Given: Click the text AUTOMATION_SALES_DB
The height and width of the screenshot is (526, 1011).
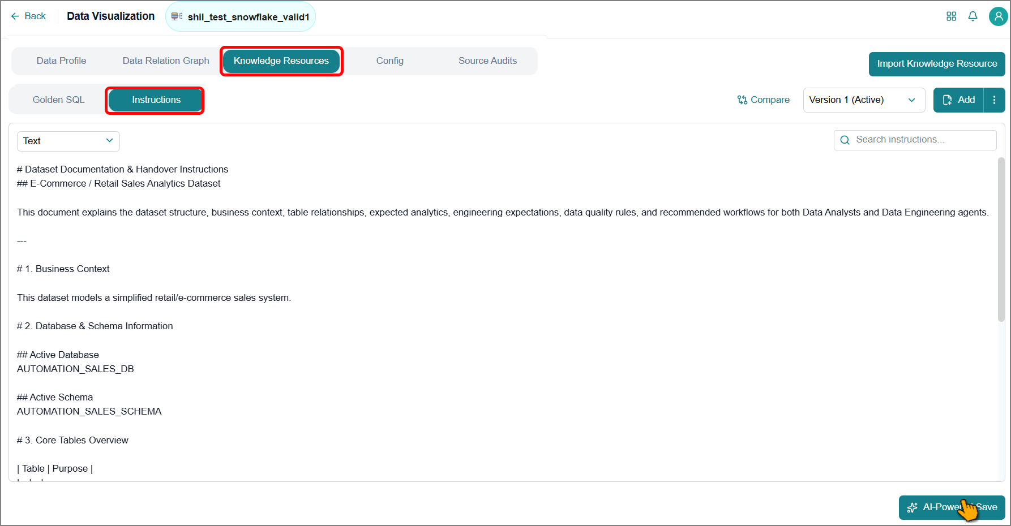Looking at the screenshot, I should coord(75,369).
